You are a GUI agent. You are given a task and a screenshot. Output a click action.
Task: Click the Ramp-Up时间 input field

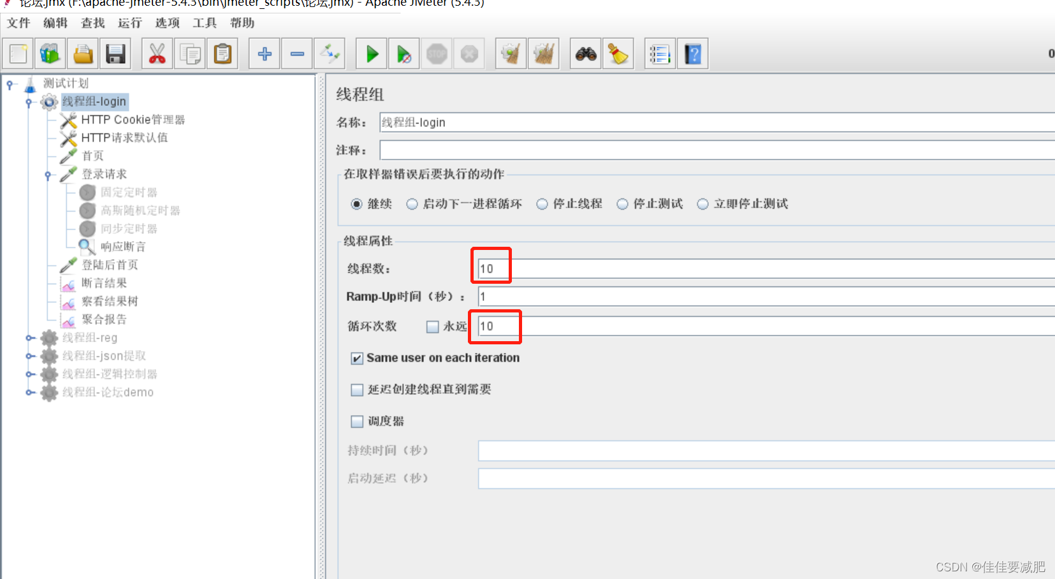pos(766,297)
